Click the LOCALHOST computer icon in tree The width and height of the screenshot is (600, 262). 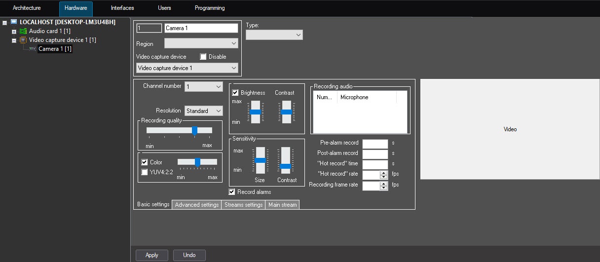click(13, 22)
